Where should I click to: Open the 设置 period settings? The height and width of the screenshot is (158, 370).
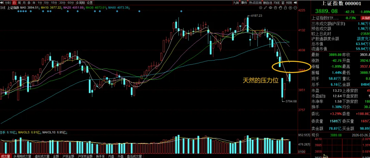pos(90,3)
